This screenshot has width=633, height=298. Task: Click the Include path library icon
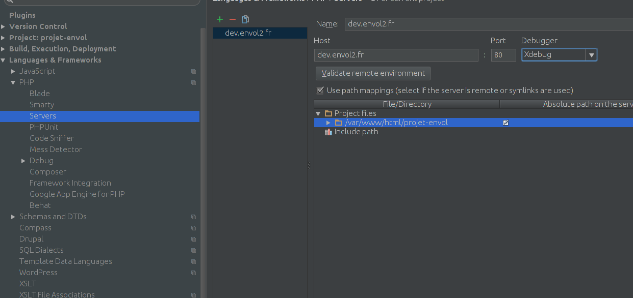(x=328, y=132)
